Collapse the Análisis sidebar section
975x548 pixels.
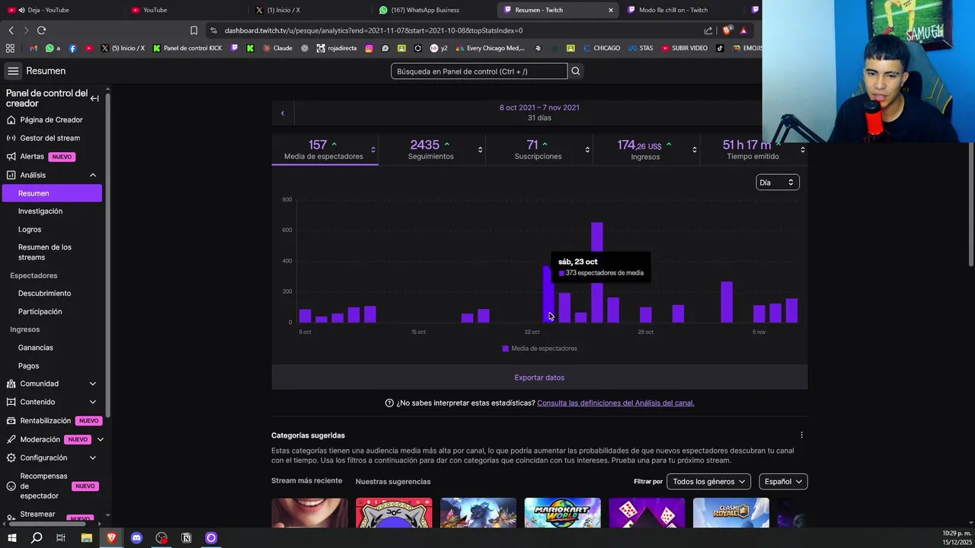click(93, 175)
